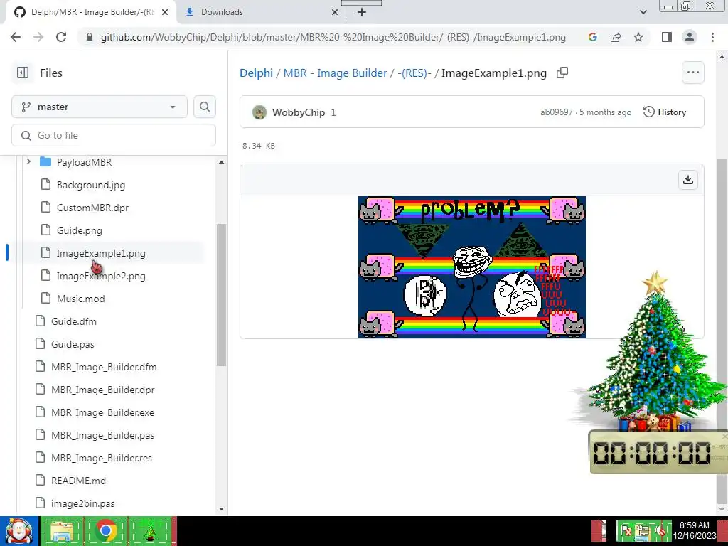Open ImageExample2.png in the file tree
The image size is (728, 546).
(x=101, y=276)
